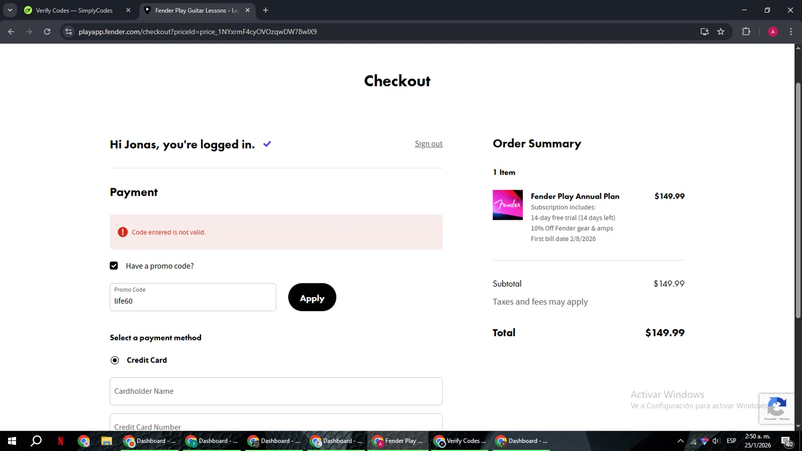Open the Chrome extensions puzzle icon
Viewport: 802px width, 451px height.
click(746, 32)
